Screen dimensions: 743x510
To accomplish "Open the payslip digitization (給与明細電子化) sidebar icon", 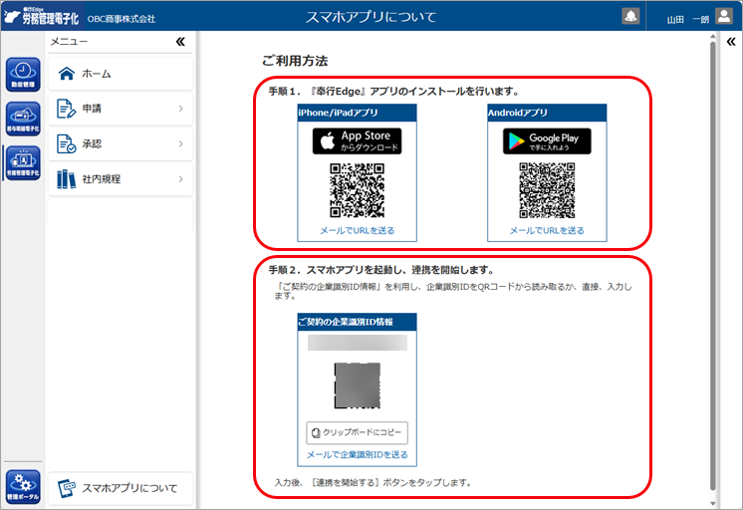I will [x=23, y=119].
